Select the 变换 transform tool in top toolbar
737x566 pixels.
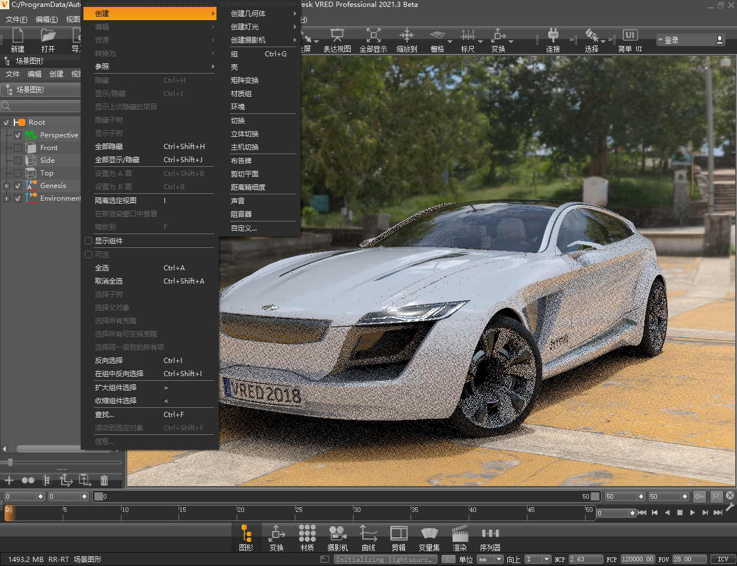[499, 36]
